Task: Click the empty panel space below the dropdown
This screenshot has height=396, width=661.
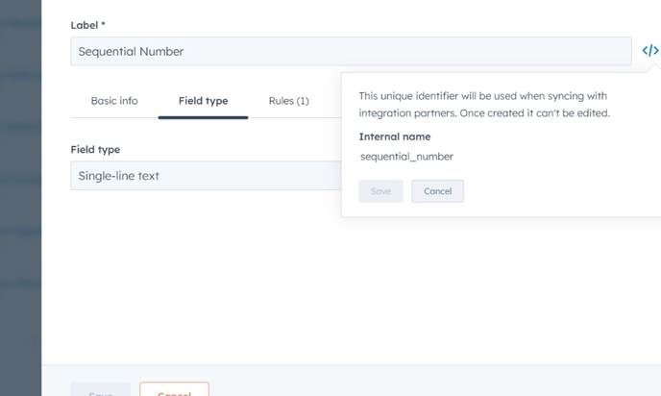Action: (x=192, y=279)
